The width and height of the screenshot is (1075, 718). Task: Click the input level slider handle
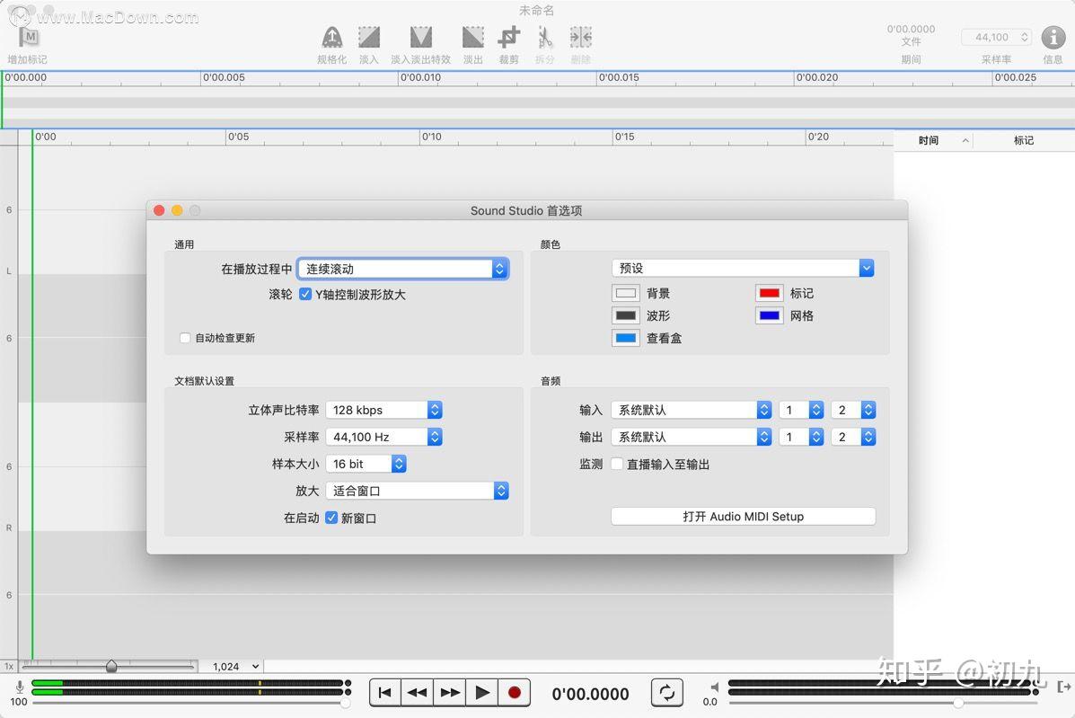pos(346,703)
